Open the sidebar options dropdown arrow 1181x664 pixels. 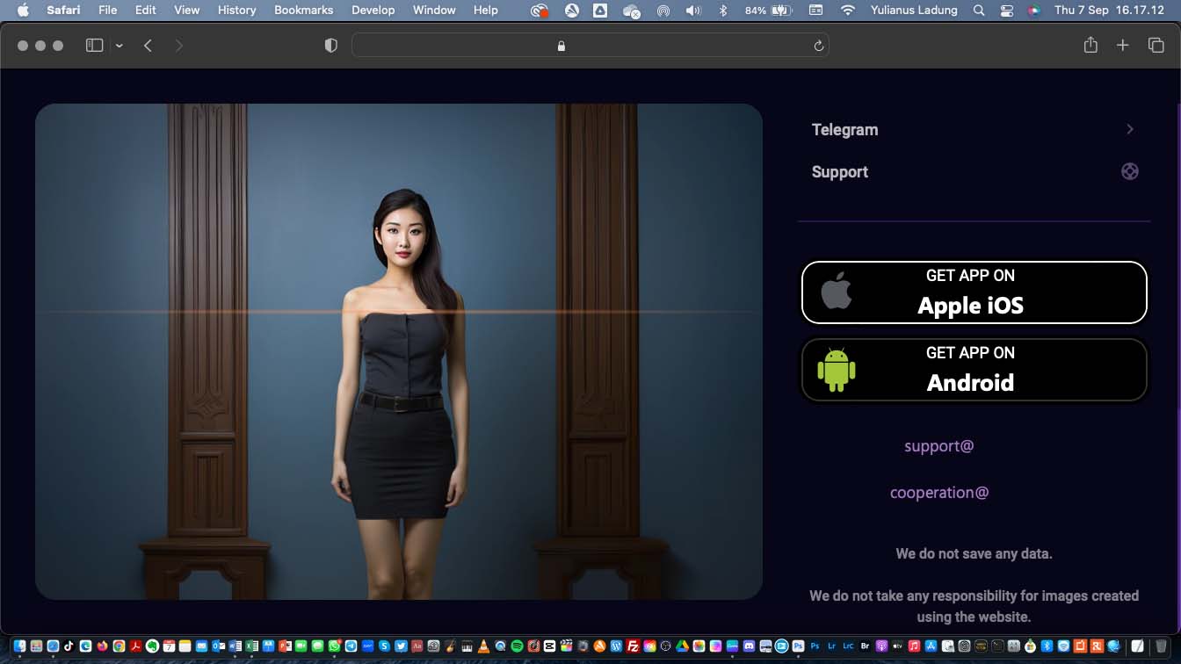pyautogui.click(x=120, y=46)
